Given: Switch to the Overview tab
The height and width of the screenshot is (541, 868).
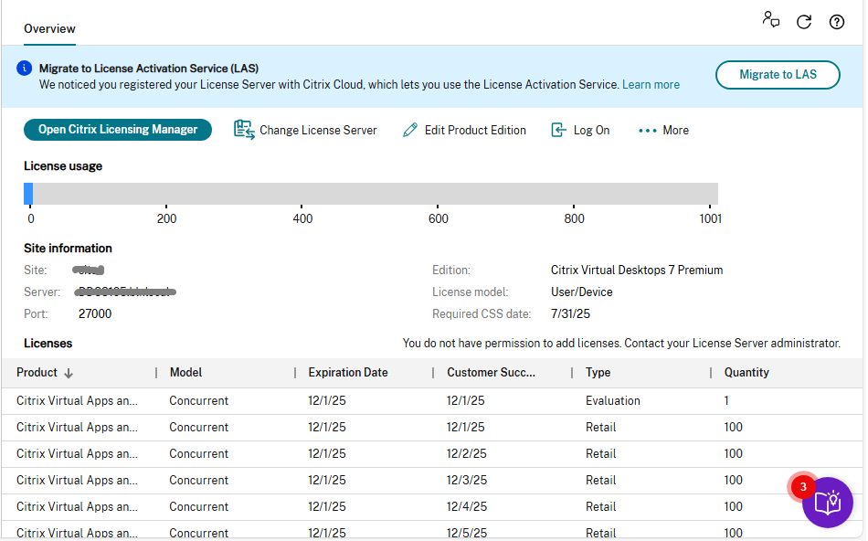Looking at the screenshot, I should point(49,29).
